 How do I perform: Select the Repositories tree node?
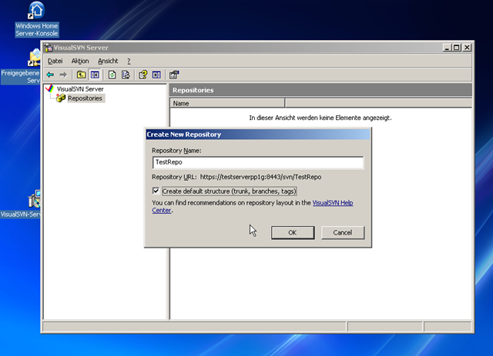85,98
